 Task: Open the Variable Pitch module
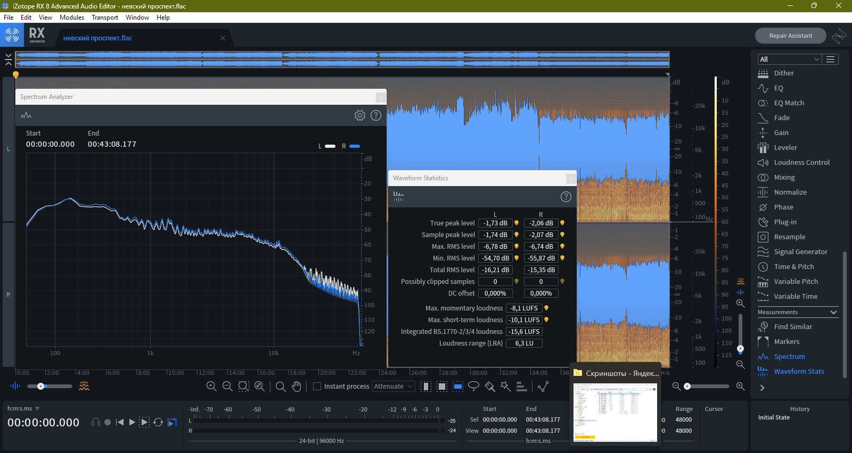[796, 282]
